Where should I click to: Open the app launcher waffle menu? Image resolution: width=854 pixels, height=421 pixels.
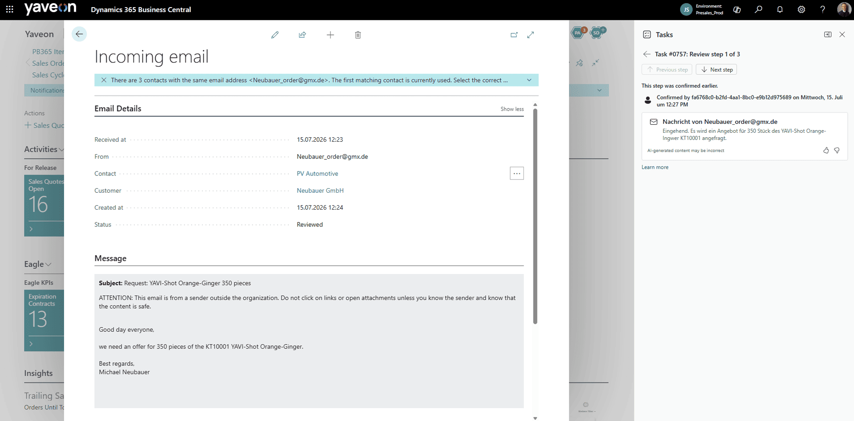[9, 9]
